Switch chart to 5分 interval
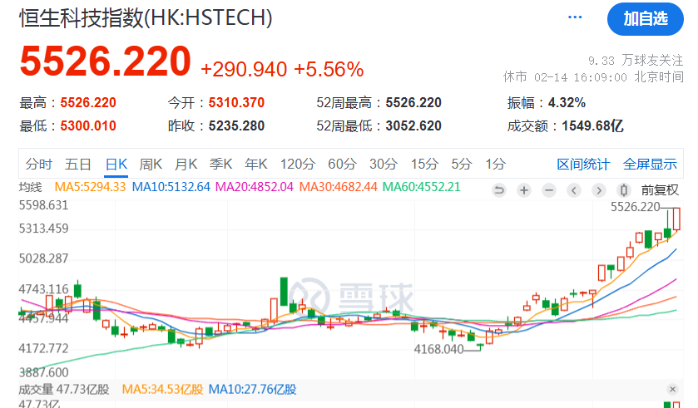 tap(461, 164)
